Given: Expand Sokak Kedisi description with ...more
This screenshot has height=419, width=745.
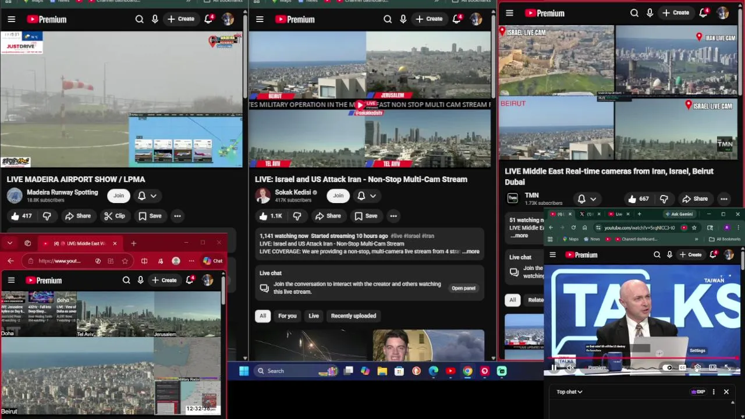Looking at the screenshot, I should coord(471,251).
